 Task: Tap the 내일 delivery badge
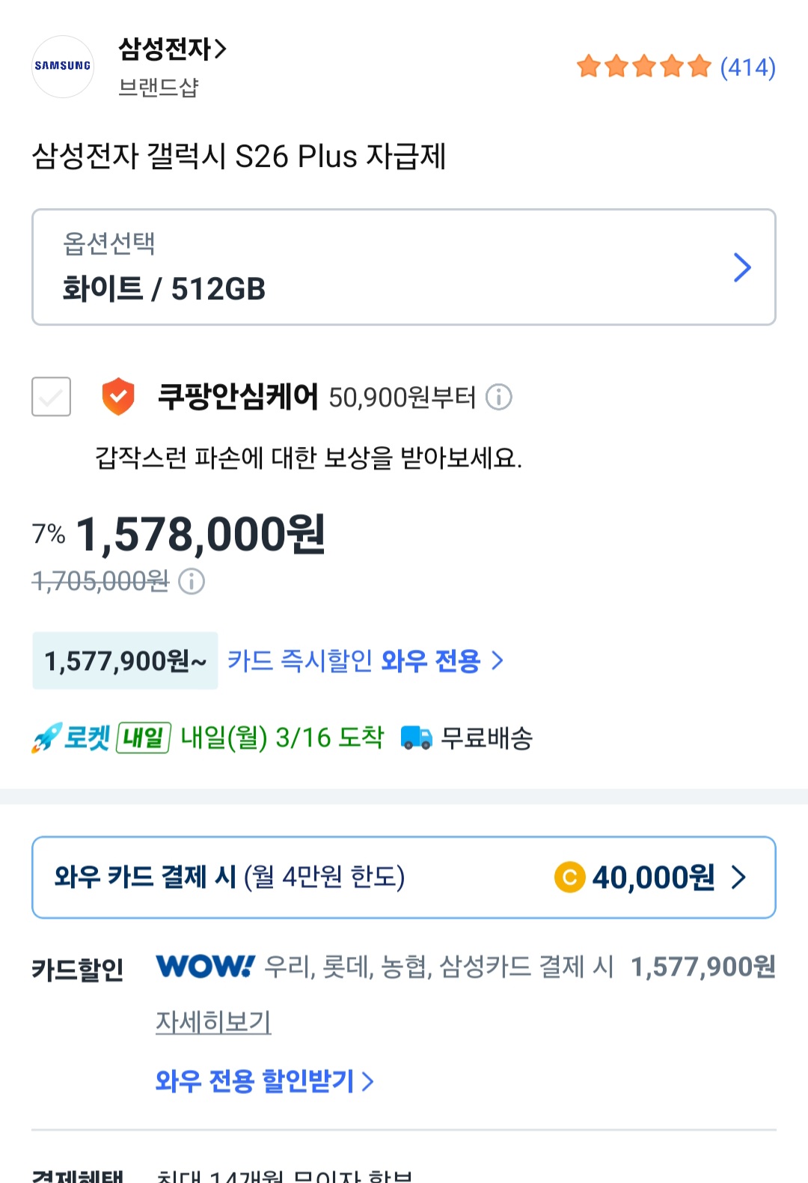(144, 738)
